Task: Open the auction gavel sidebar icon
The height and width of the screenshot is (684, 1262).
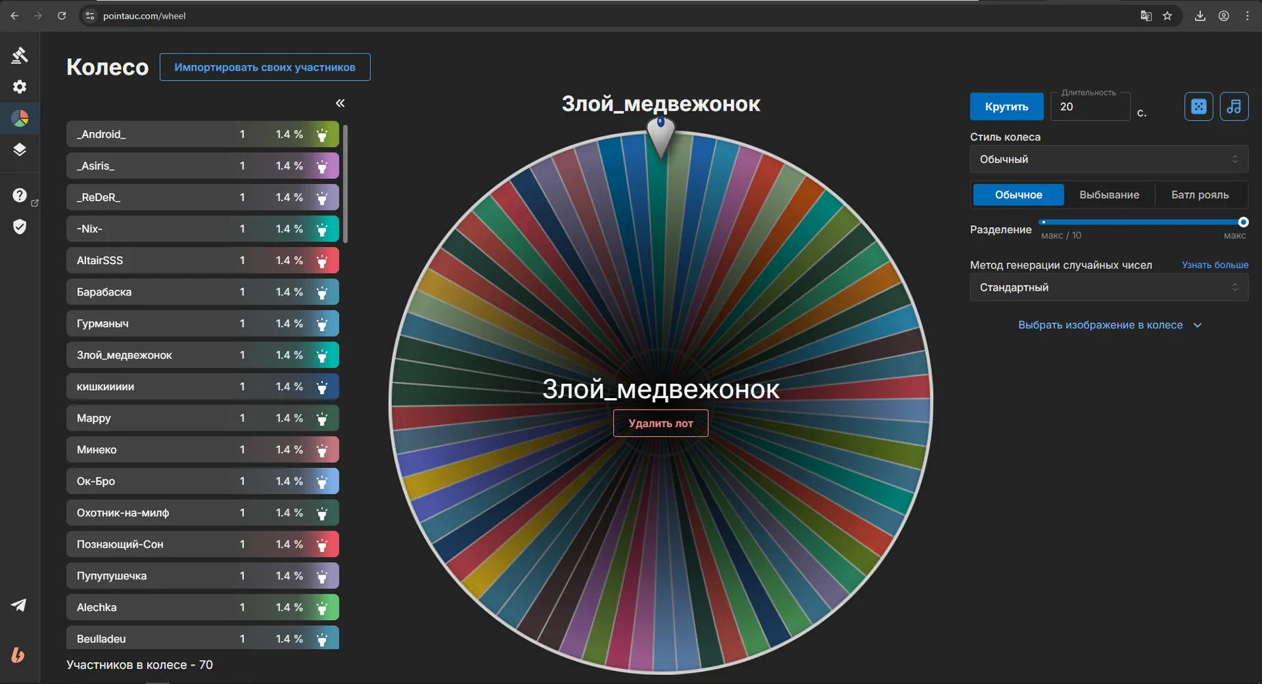Action: click(19, 55)
